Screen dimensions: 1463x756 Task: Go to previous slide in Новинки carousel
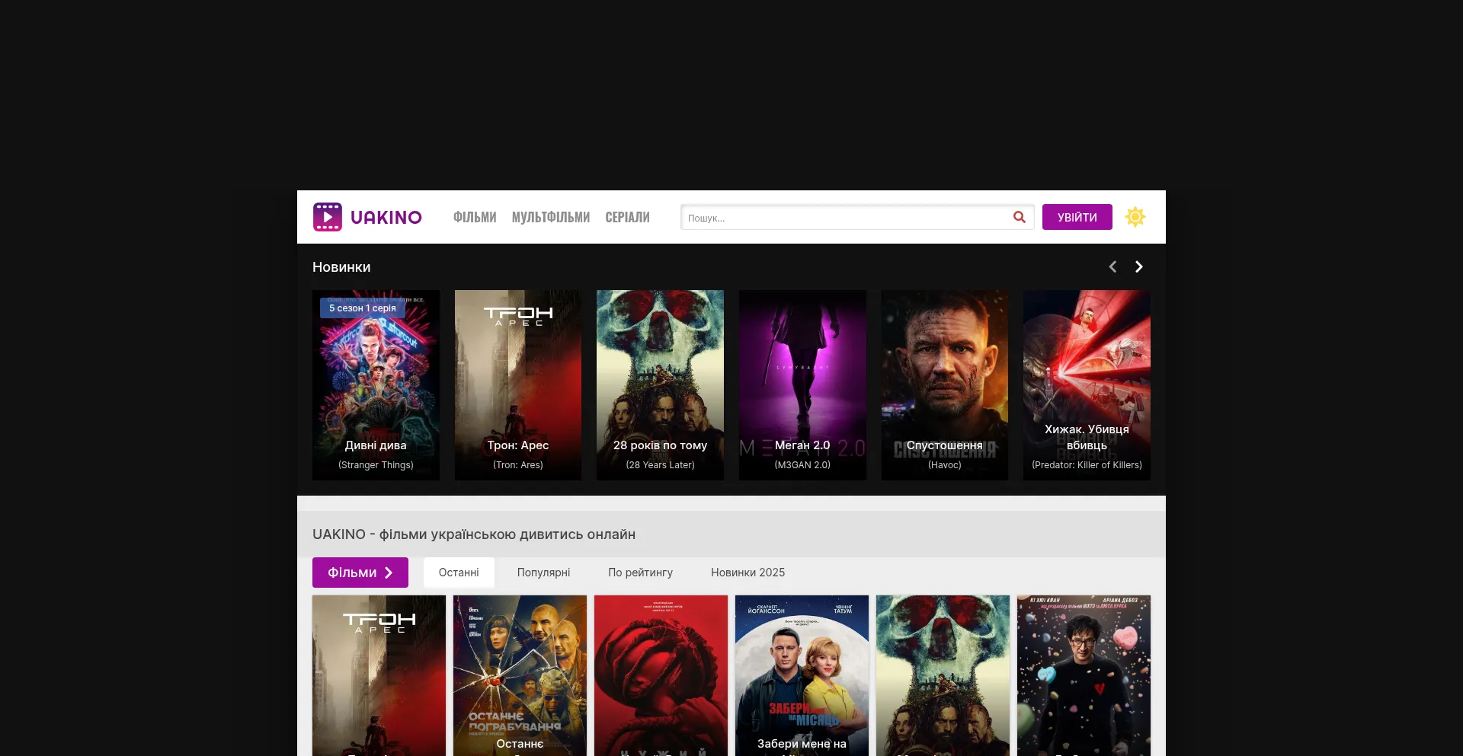[1112, 266]
